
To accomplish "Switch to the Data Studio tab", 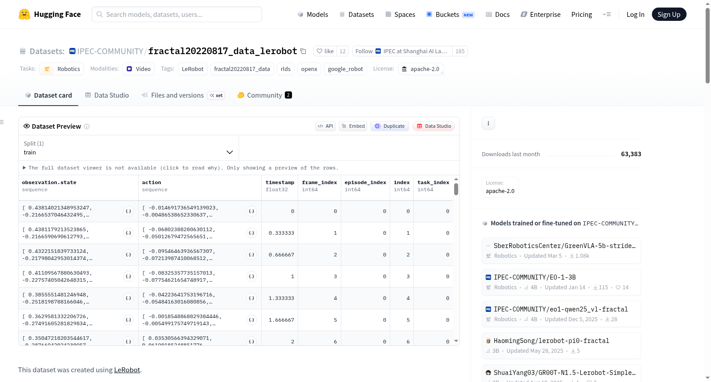I will click(x=107, y=95).
